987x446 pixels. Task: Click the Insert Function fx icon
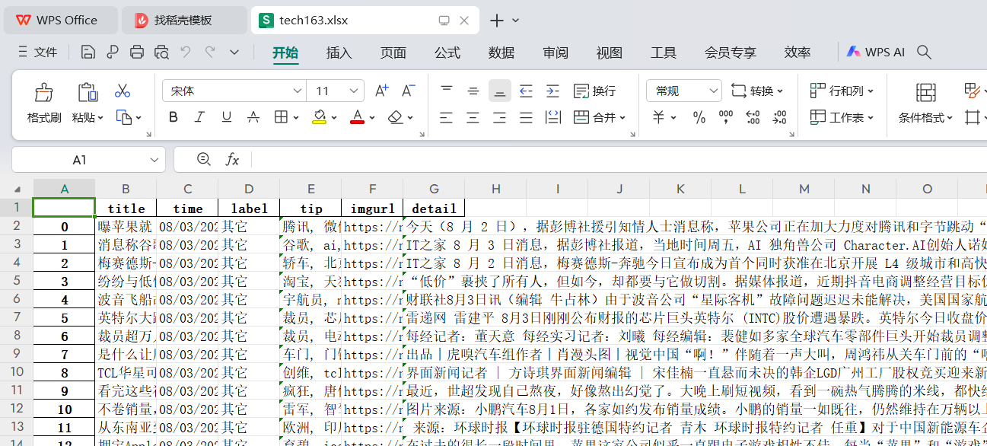(x=232, y=160)
